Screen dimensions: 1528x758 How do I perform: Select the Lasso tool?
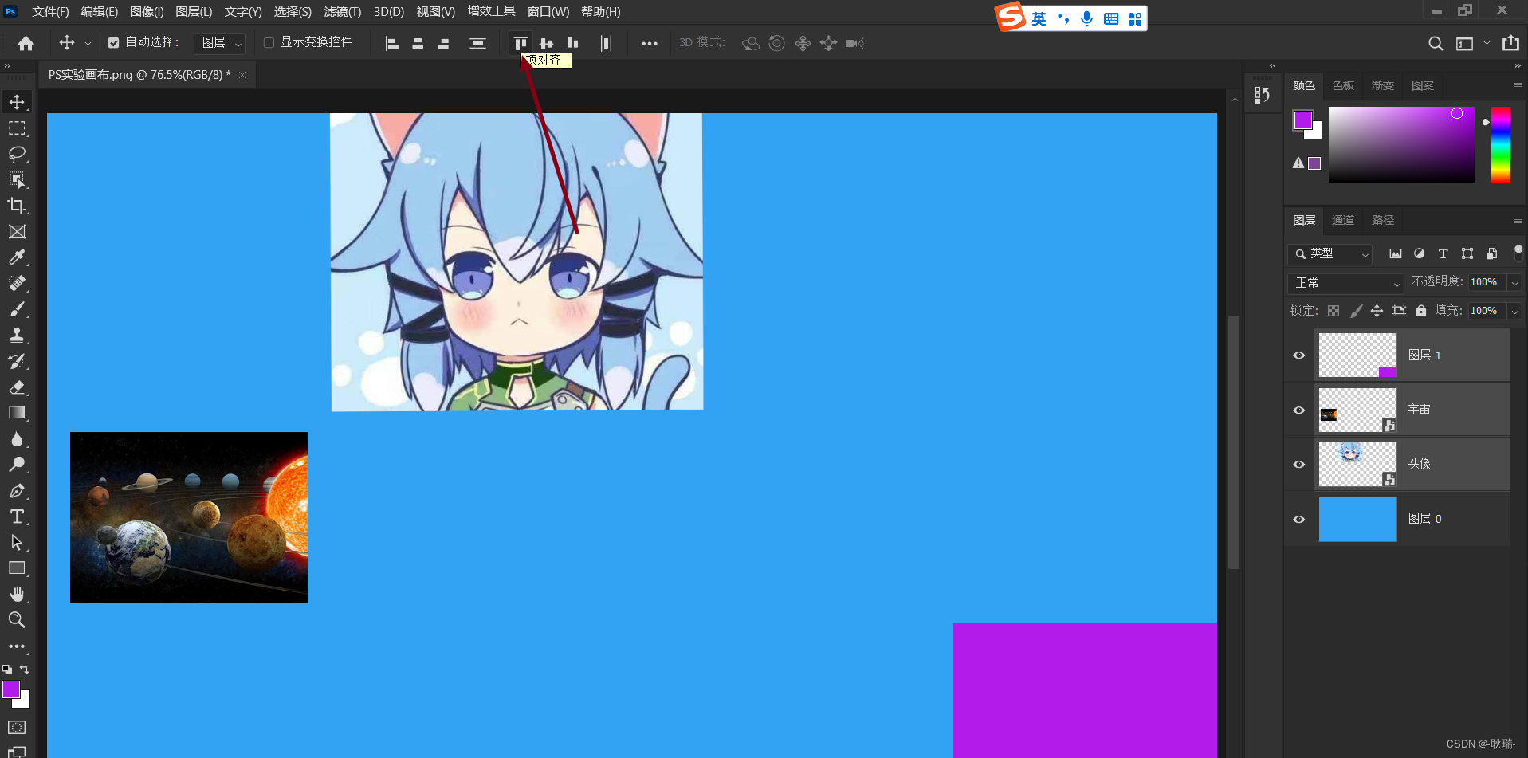[x=17, y=154]
